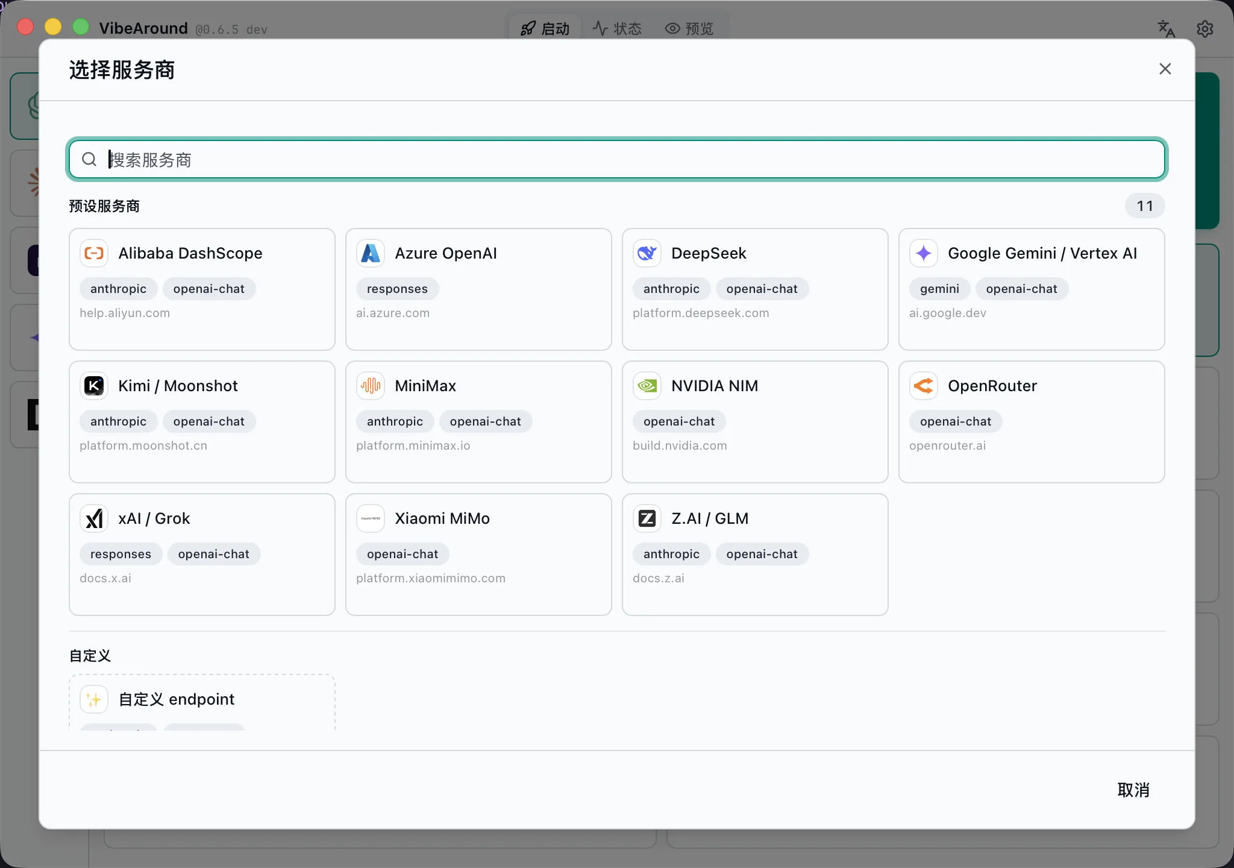Click the 取消 button
The width and height of the screenshot is (1234, 868).
pyautogui.click(x=1133, y=790)
